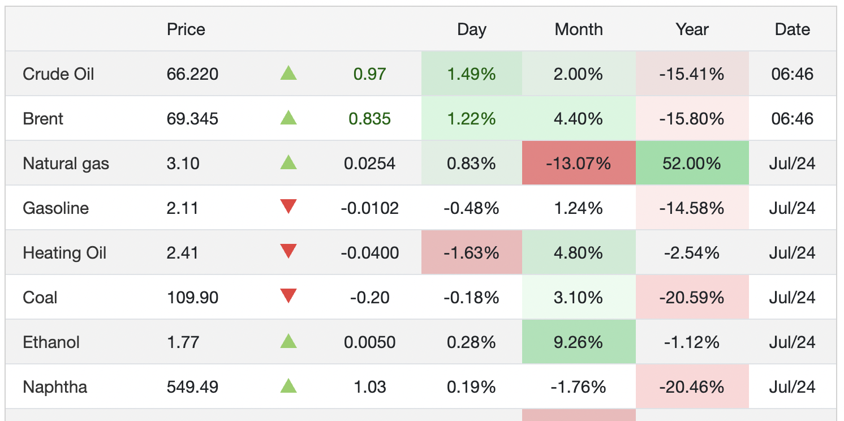Open the Ethanol commodity link
The width and height of the screenshot is (844, 421).
(x=51, y=342)
